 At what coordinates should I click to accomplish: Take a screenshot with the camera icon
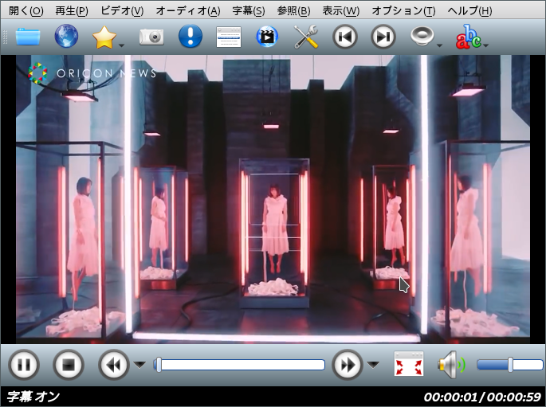[x=151, y=37]
